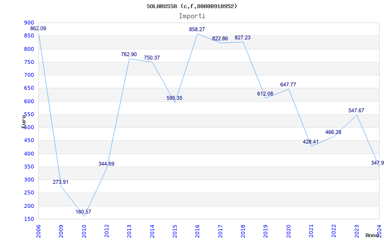The width and height of the screenshot is (384, 240).
Task: Select the 2009 x-axis year
Action: [61, 231]
